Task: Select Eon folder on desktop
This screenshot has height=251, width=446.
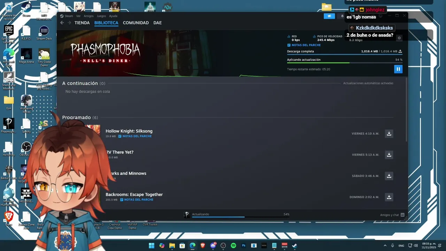Action: (9, 103)
